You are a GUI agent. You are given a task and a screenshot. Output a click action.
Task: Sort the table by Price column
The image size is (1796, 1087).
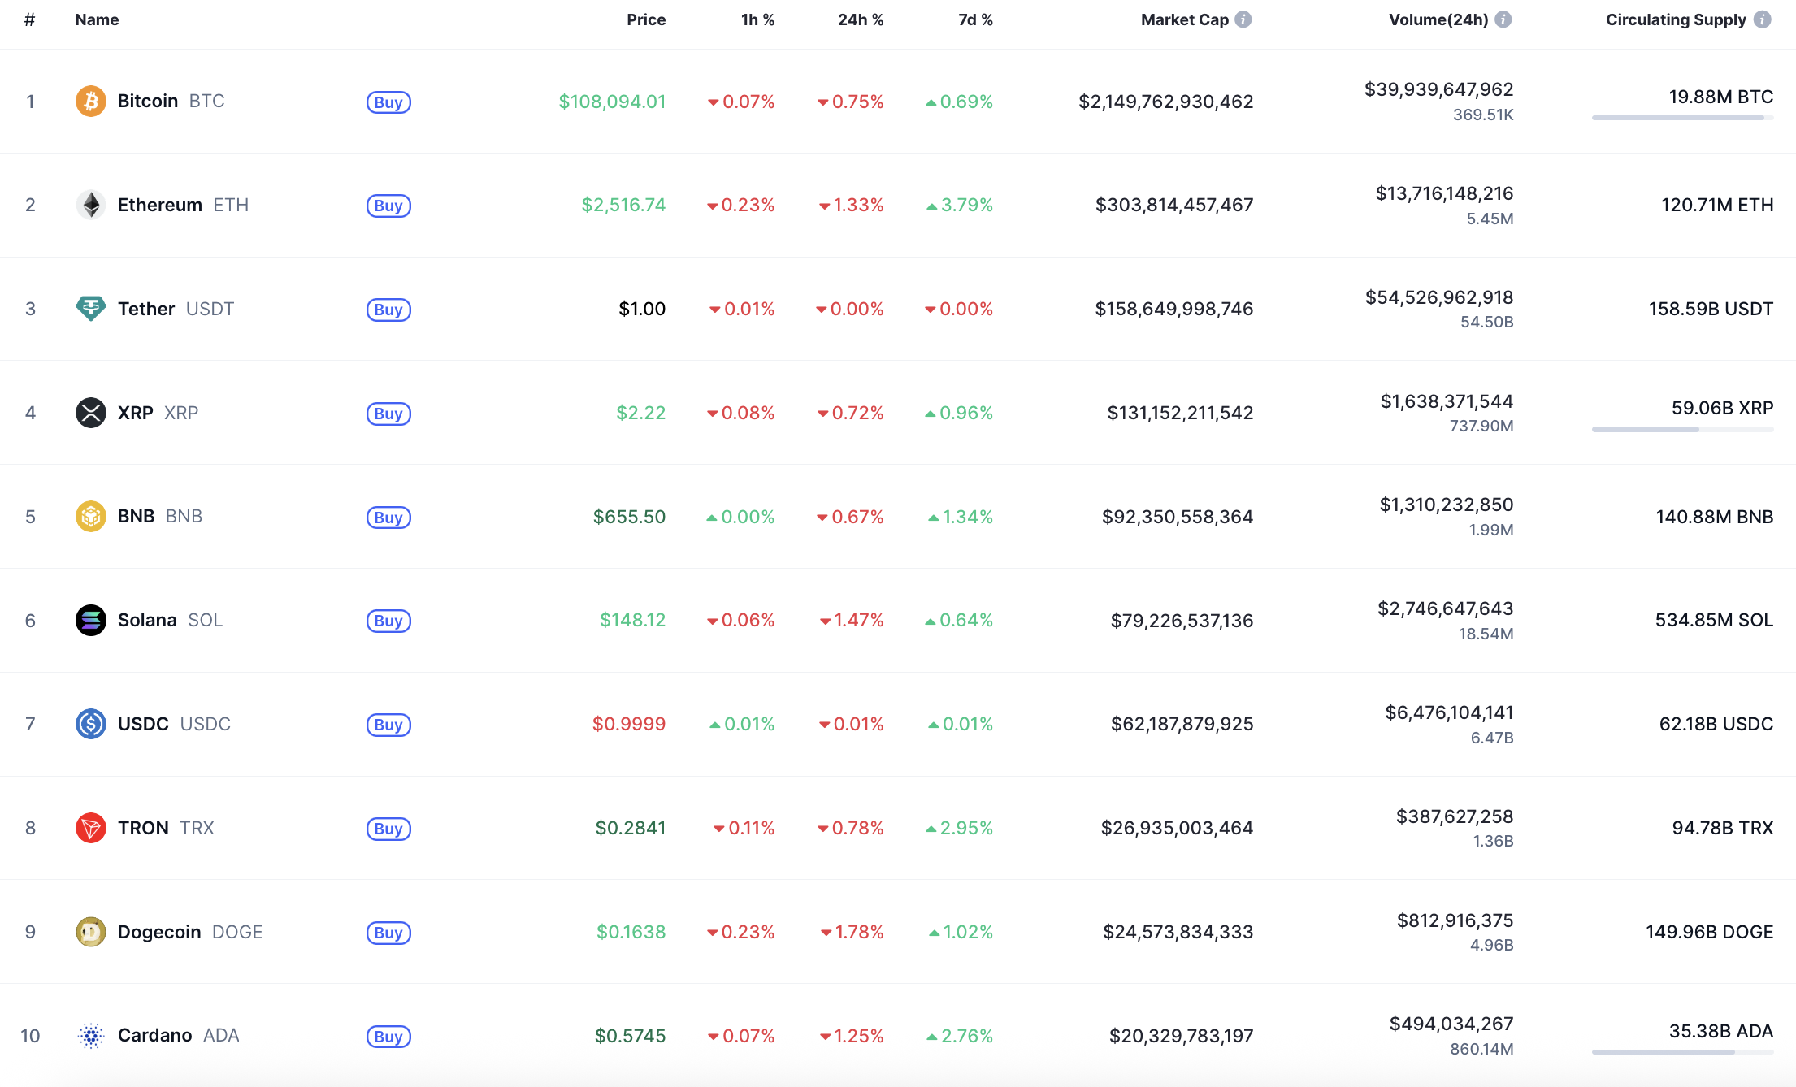[x=646, y=19]
